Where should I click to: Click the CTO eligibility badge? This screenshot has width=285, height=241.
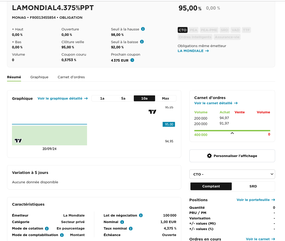tap(183, 30)
